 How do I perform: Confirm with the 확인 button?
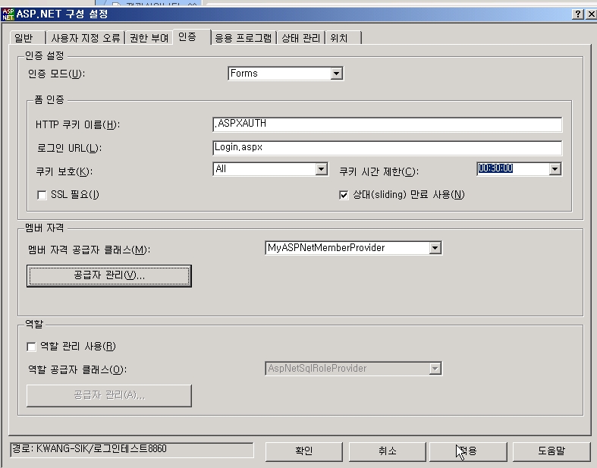304,451
